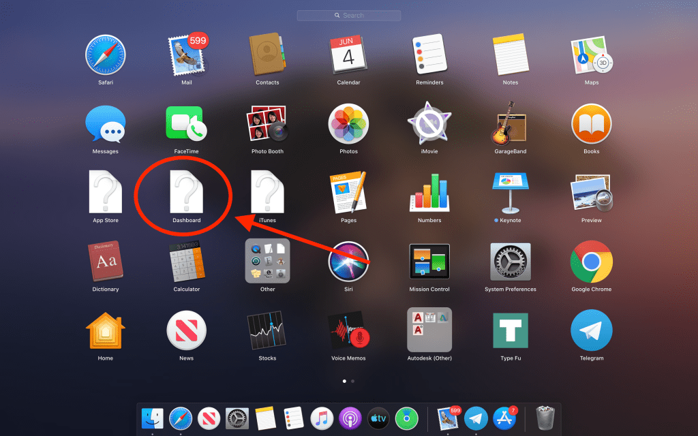Open the "Other" utilities folder
This screenshot has height=436, width=698.
click(x=267, y=262)
